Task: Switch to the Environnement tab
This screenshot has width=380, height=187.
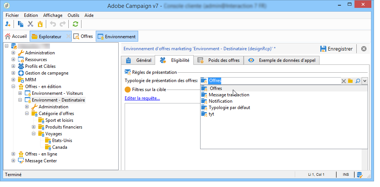Action: pos(117,36)
